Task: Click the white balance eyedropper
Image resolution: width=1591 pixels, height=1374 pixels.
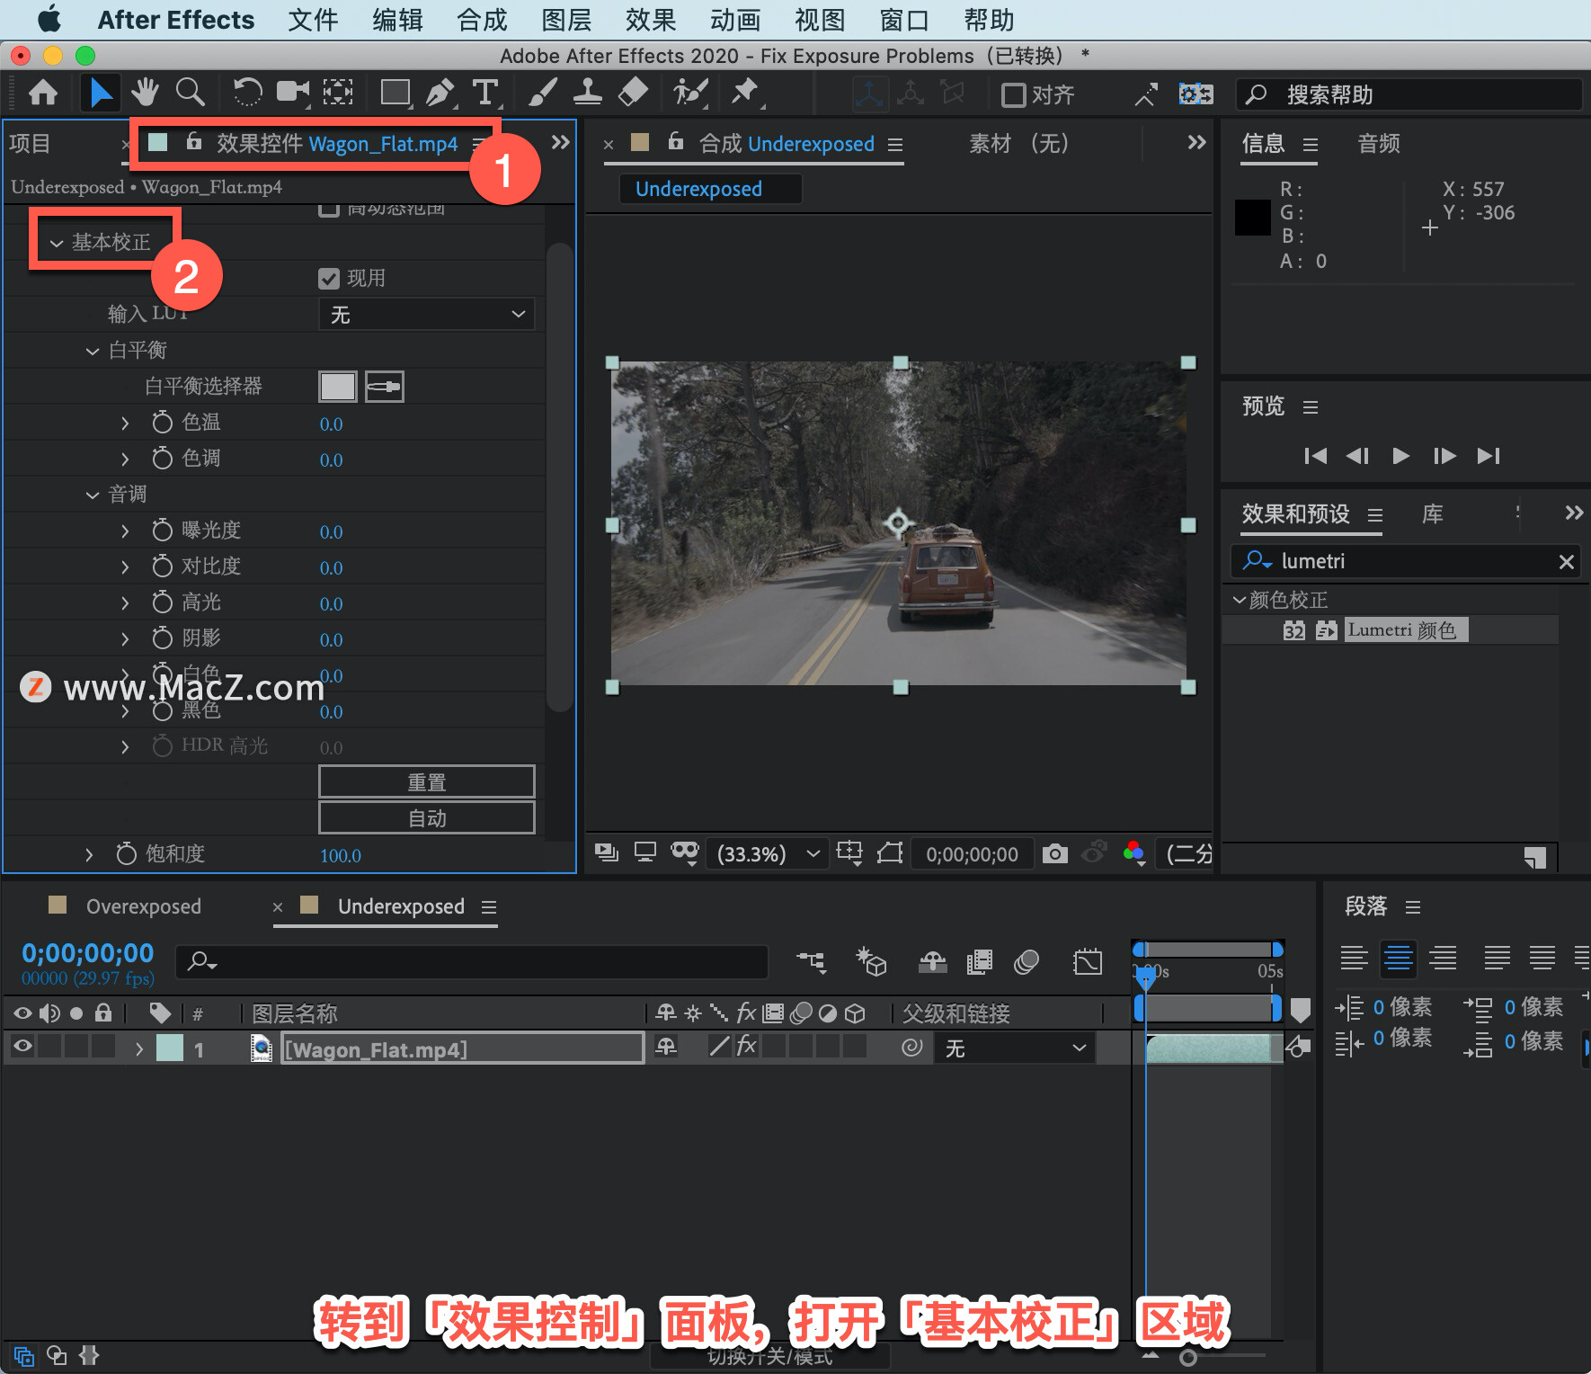Action: point(385,387)
